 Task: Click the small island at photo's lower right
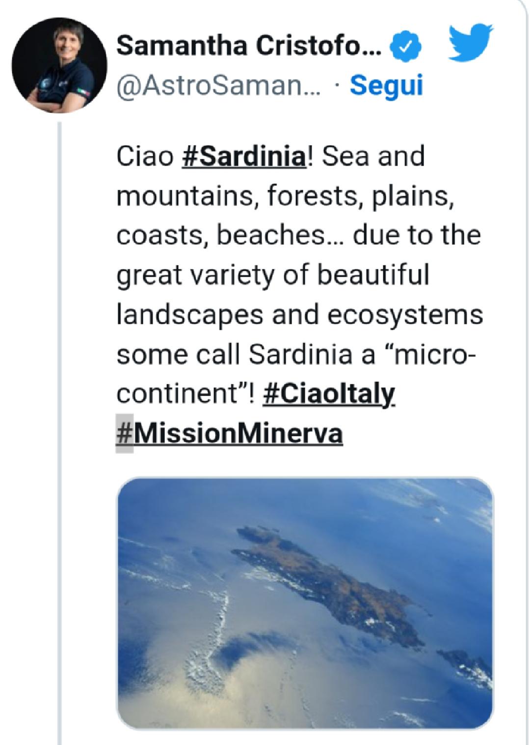pyautogui.click(x=464, y=663)
